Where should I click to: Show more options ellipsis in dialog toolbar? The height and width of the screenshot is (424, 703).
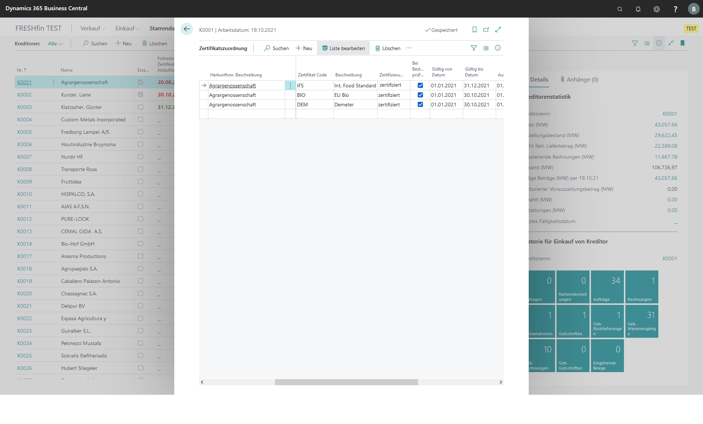click(409, 48)
